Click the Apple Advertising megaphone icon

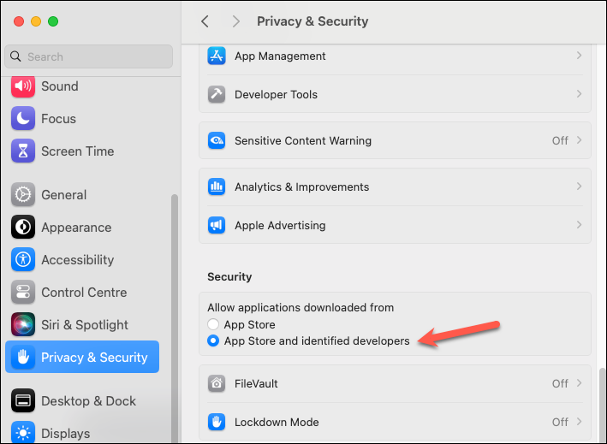pos(217,225)
